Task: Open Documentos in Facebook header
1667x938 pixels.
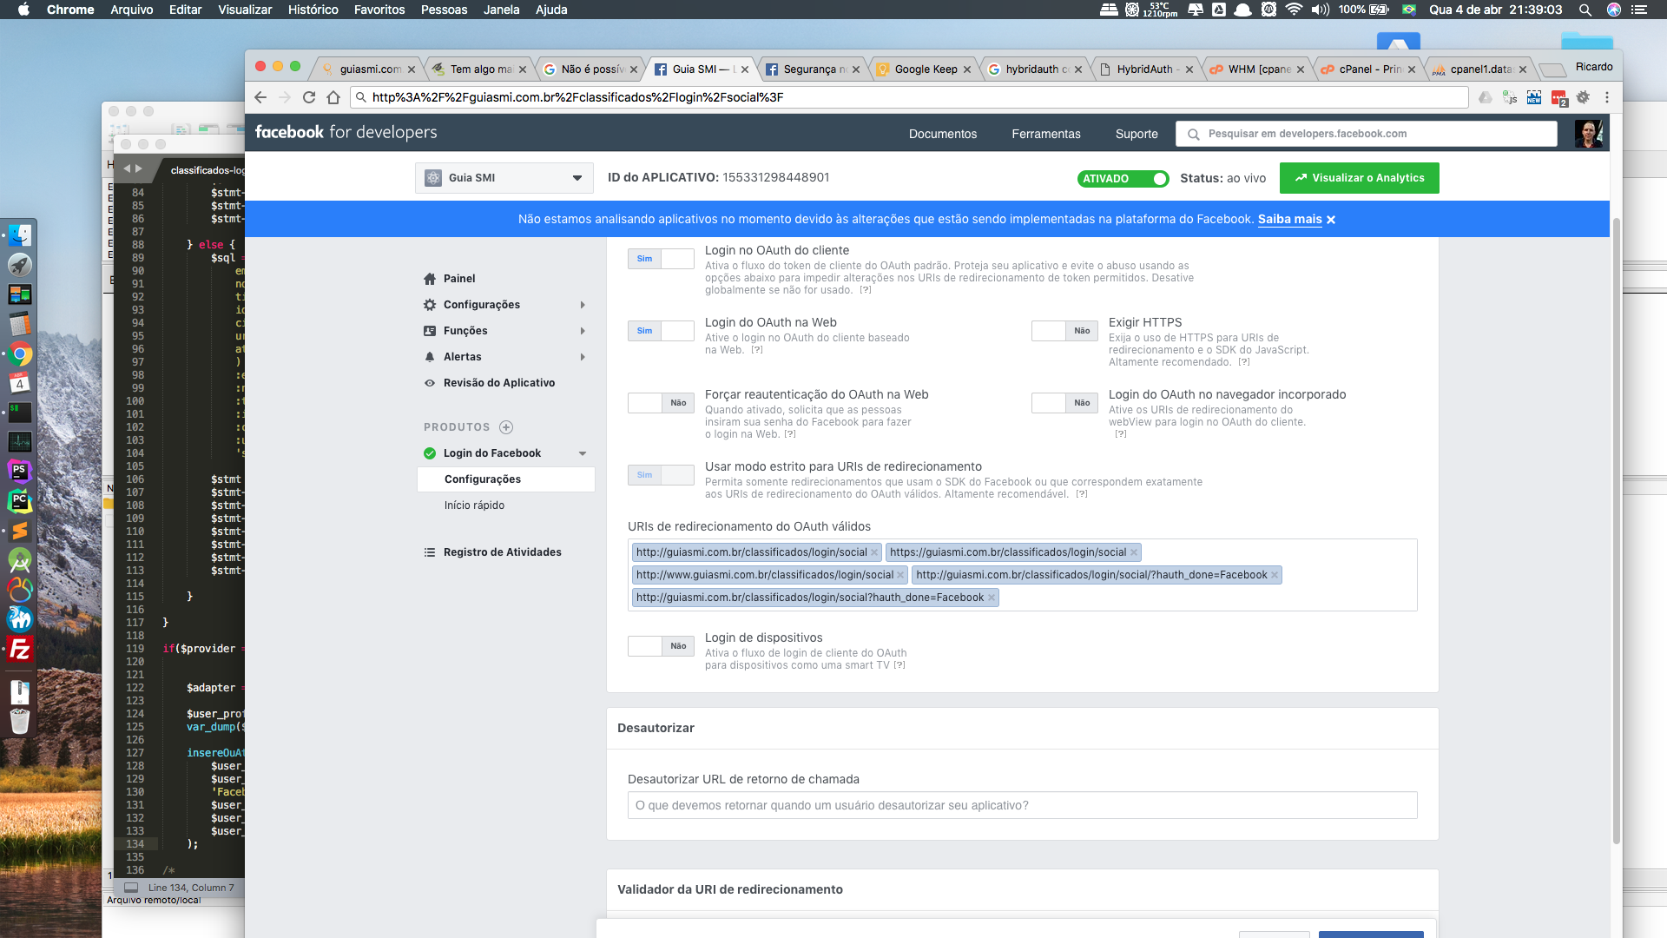Action: point(943,134)
